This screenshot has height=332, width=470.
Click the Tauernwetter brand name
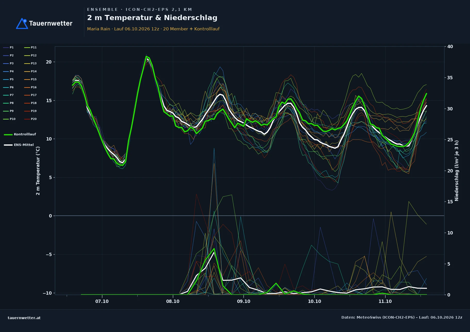(51, 23)
